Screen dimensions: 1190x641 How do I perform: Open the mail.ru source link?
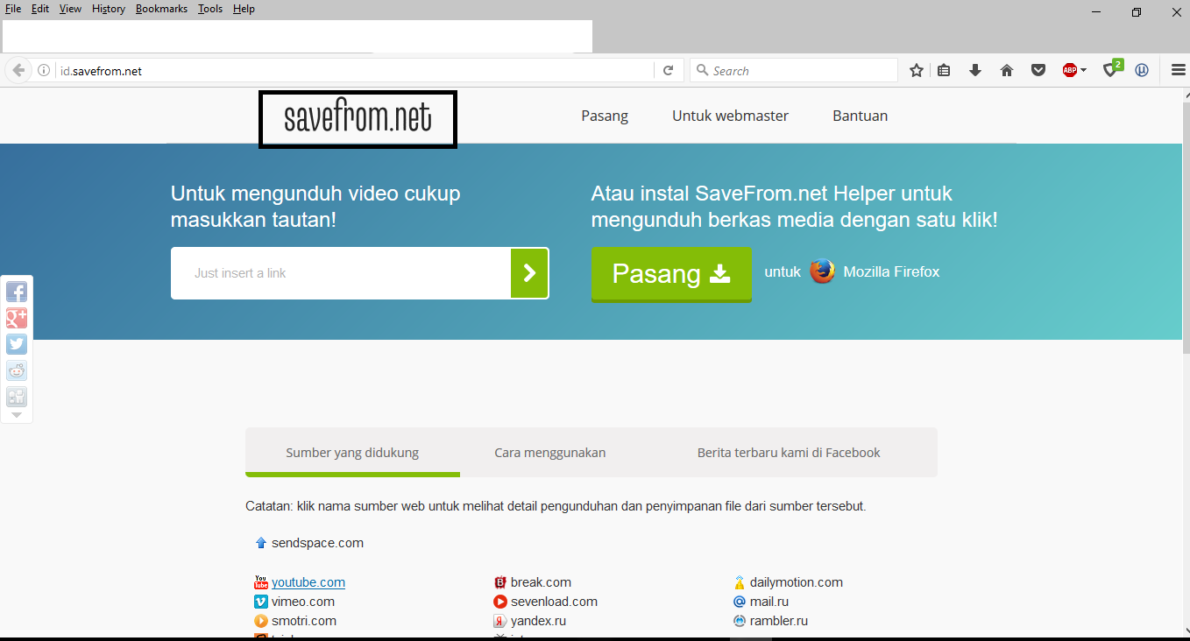[769, 602]
